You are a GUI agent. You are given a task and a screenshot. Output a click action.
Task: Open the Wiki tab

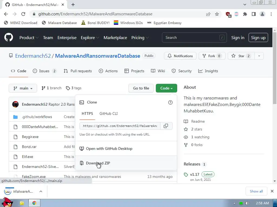(x=158, y=71)
